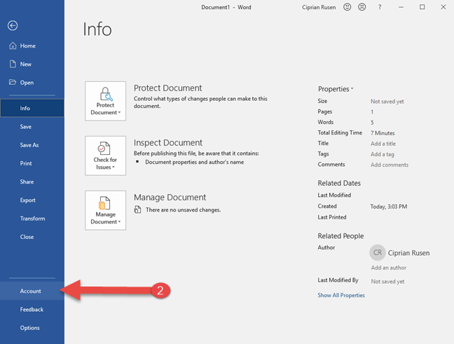Expand the Properties dropdown arrow
The height and width of the screenshot is (344, 454).
pyautogui.click(x=352, y=88)
